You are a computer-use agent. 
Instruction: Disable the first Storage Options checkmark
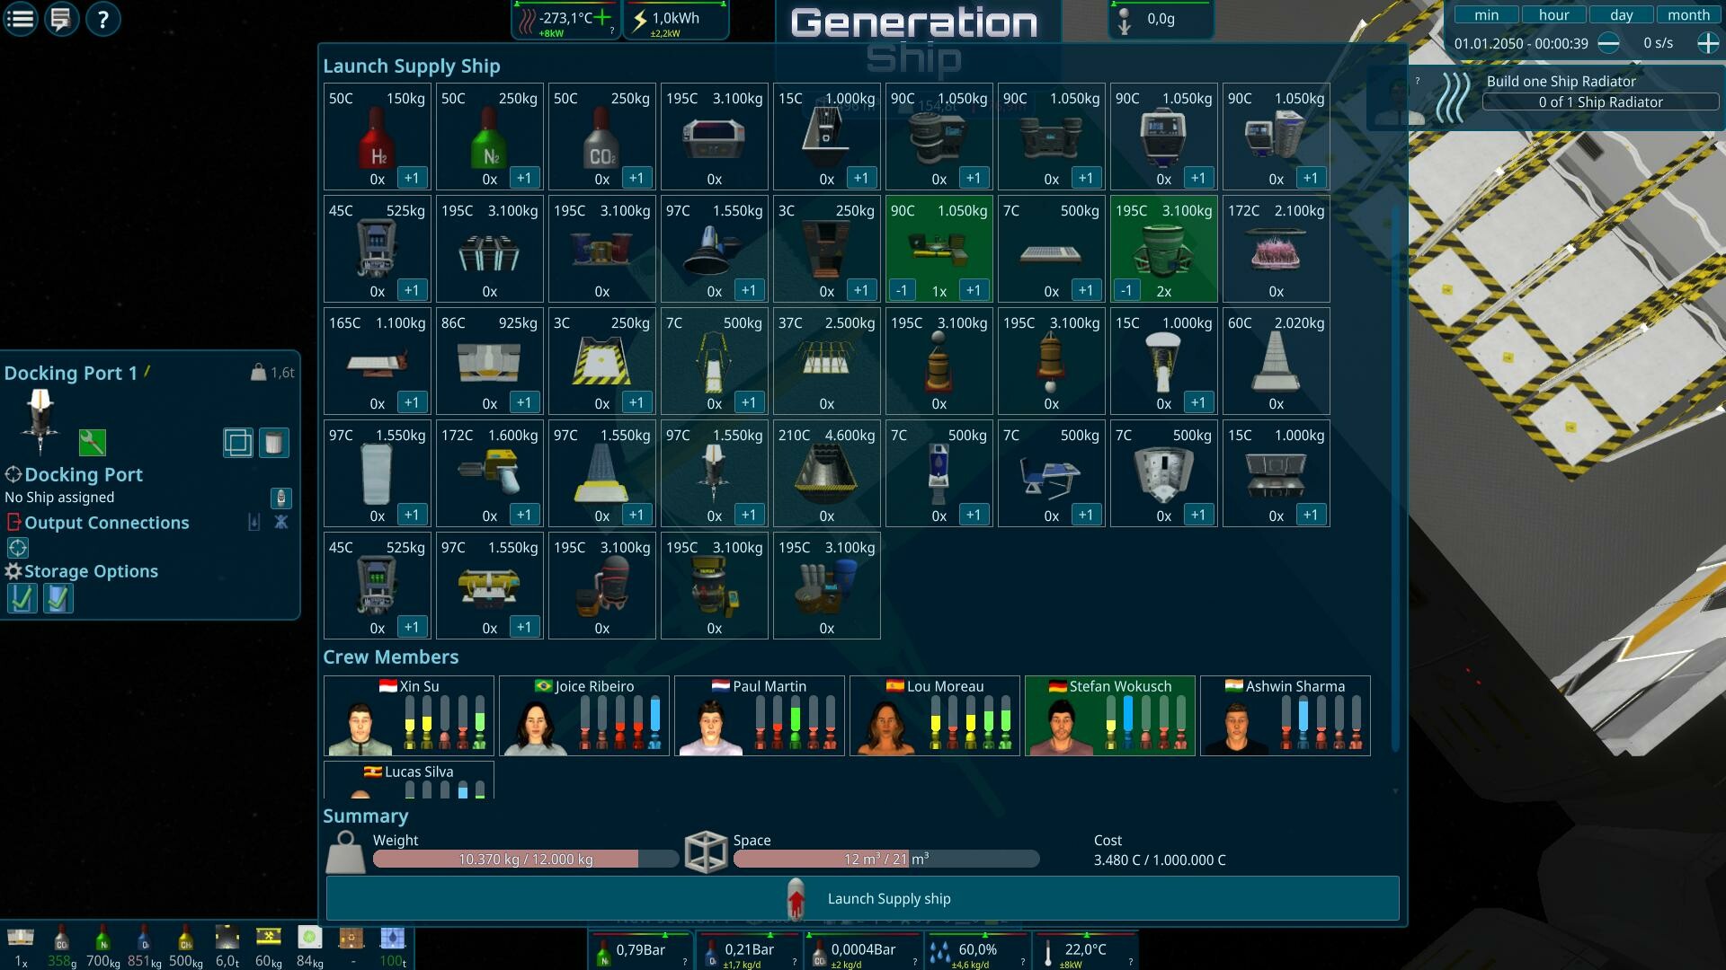(22, 599)
